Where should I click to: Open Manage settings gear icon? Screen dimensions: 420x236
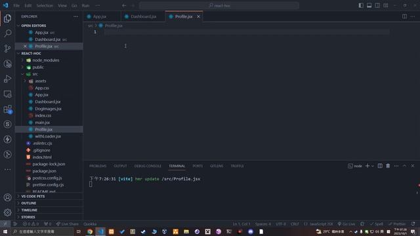click(7, 212)
